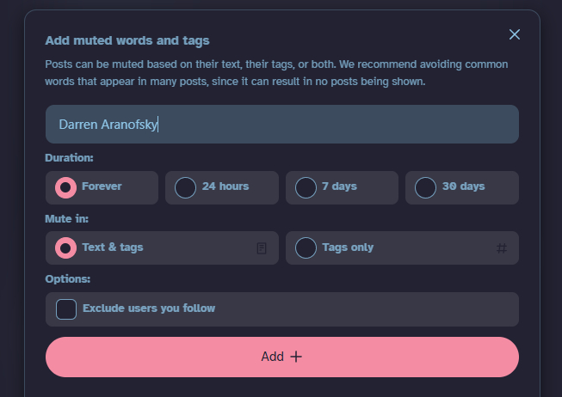The height and width of the screenshot is (397, 562).
Task: Click the "Text & tags" label text
Action: (x=113, y=247)
